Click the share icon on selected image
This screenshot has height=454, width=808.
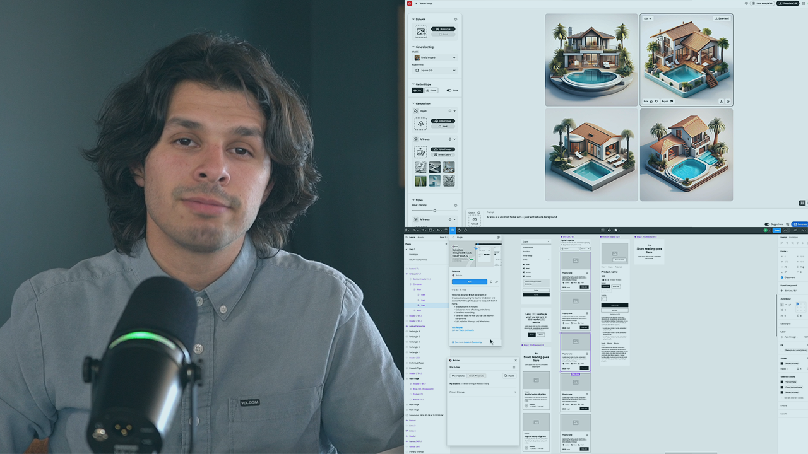click(x=721, y=101)
